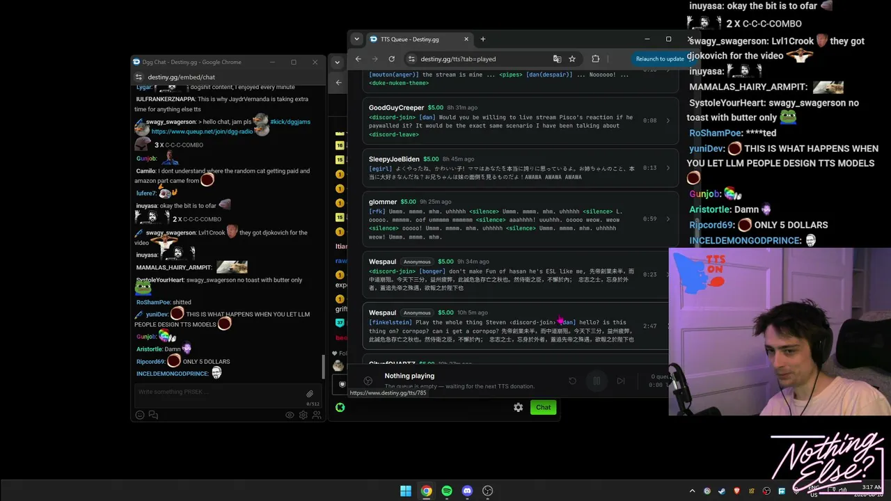The image size is (891, 501).
Task: Open tab search dropdown in TTS Queue window
Action: (356, 39)
